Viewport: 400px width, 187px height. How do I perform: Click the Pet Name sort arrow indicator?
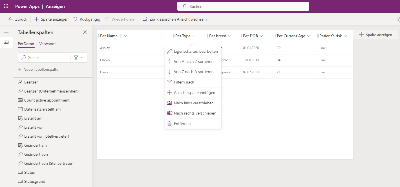coord(120,36)
